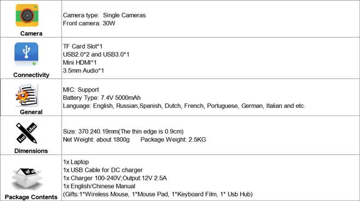Click the Mini HDMI*1 line
The image size is (360, 201).
click(80, 63)
